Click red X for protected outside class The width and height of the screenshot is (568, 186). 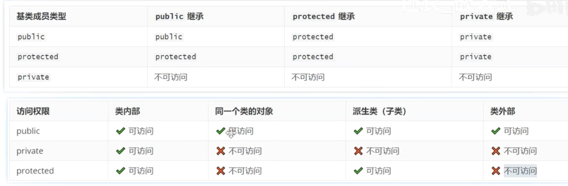[496, 171]
